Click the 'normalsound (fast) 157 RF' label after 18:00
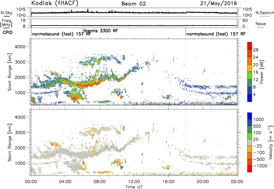 216,34
